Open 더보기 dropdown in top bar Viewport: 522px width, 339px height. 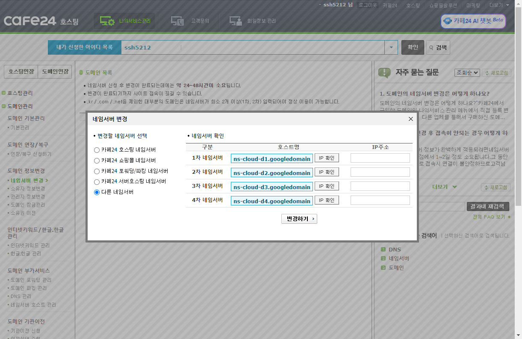coord(499,5)
